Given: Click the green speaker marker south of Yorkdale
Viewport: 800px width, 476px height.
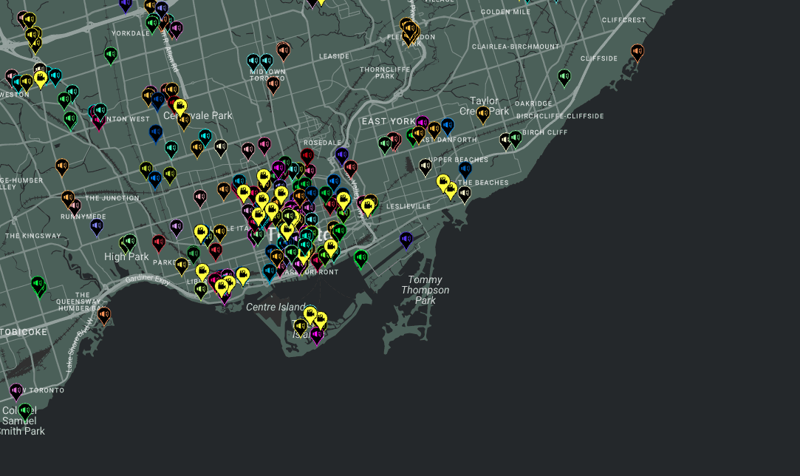Looking at the screenshot, I should [111, 54].
